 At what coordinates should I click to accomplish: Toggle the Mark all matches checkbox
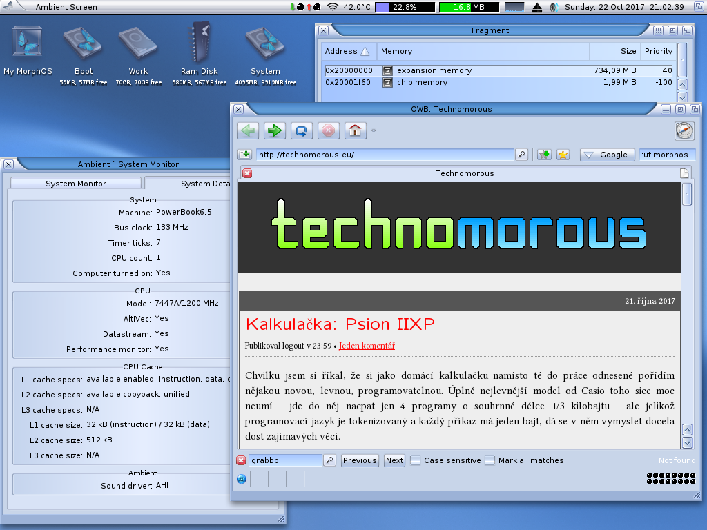[490, 460]
